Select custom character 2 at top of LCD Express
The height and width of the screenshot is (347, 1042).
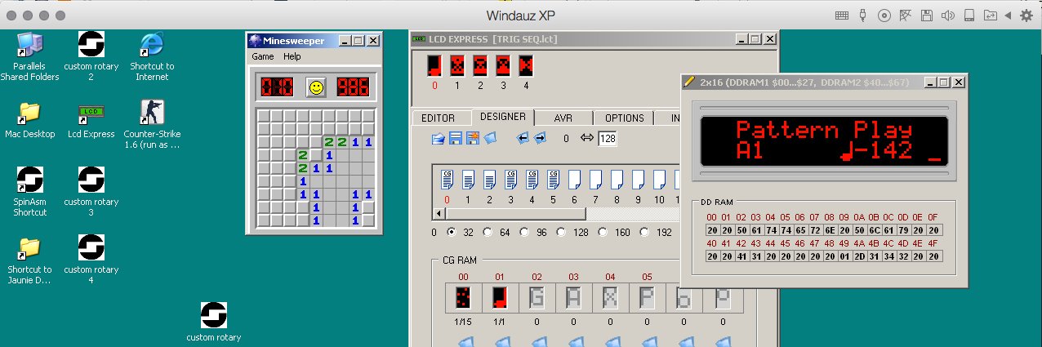click(x=480, y=66)
